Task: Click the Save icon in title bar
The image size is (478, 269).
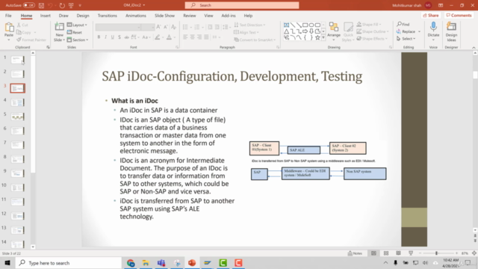Action: click(42, 5)
